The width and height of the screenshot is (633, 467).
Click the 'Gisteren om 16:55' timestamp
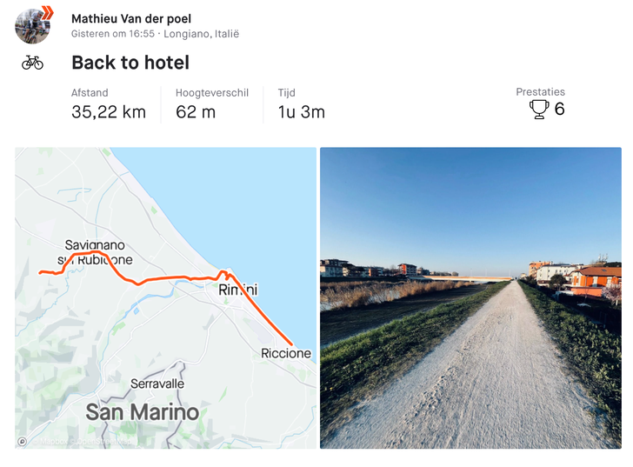(113, 34)
